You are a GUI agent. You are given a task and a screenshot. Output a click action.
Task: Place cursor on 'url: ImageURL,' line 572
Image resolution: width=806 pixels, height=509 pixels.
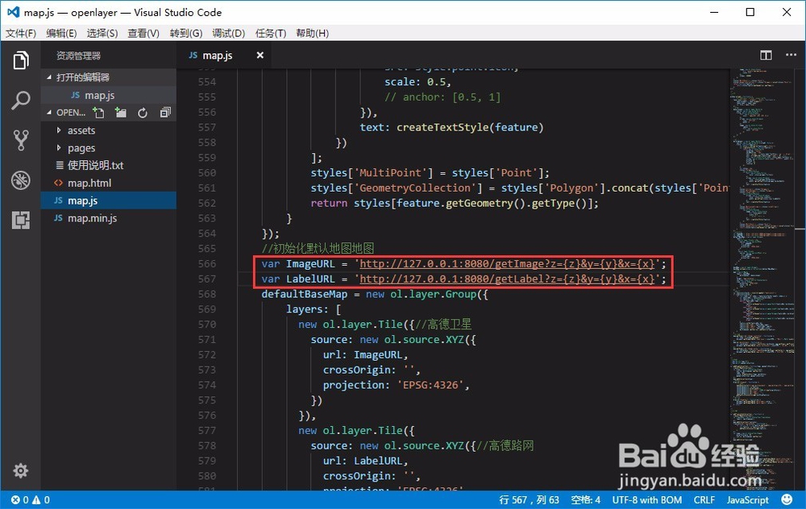[x=365, y=355]
